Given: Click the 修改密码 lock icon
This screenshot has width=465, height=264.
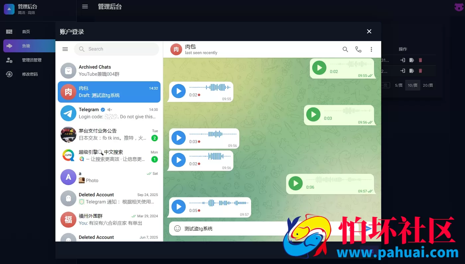Looking at the screenshot, I should coord(9,74).
